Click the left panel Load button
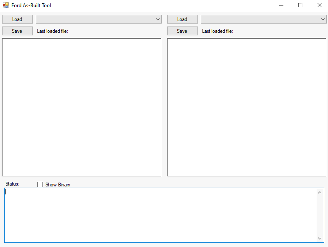This screenshot has height=247, width=328. pyautogui.click(x=17, y=19)
